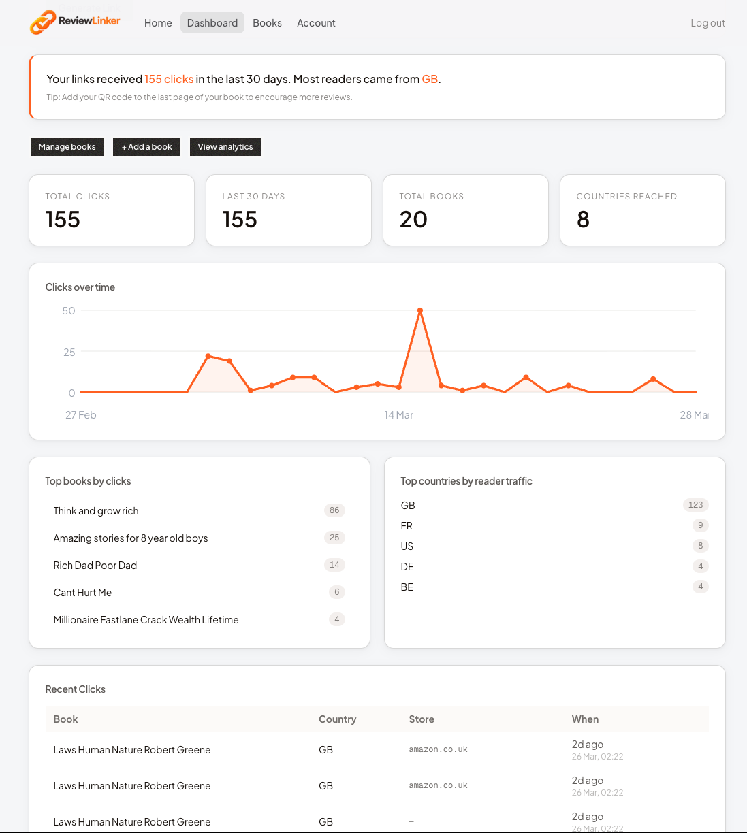
Task: Go to the Books page
Action: click(x=267, y=23)
